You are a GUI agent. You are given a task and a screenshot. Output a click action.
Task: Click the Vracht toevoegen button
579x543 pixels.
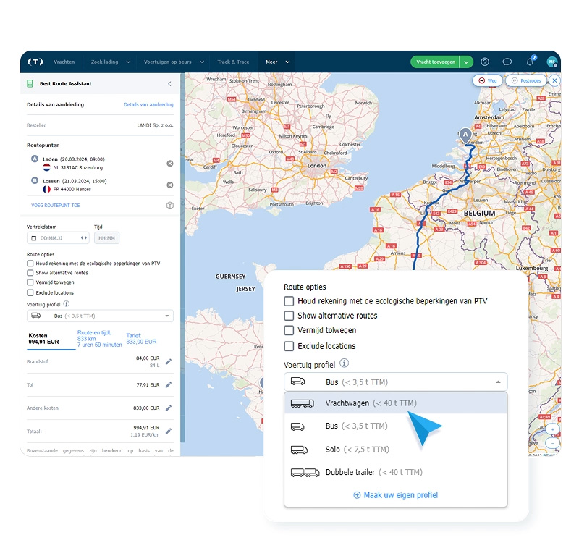(x=436, y=62)
